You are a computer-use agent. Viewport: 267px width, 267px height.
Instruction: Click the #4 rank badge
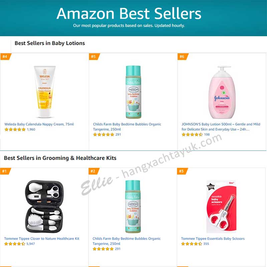(5, 56)
